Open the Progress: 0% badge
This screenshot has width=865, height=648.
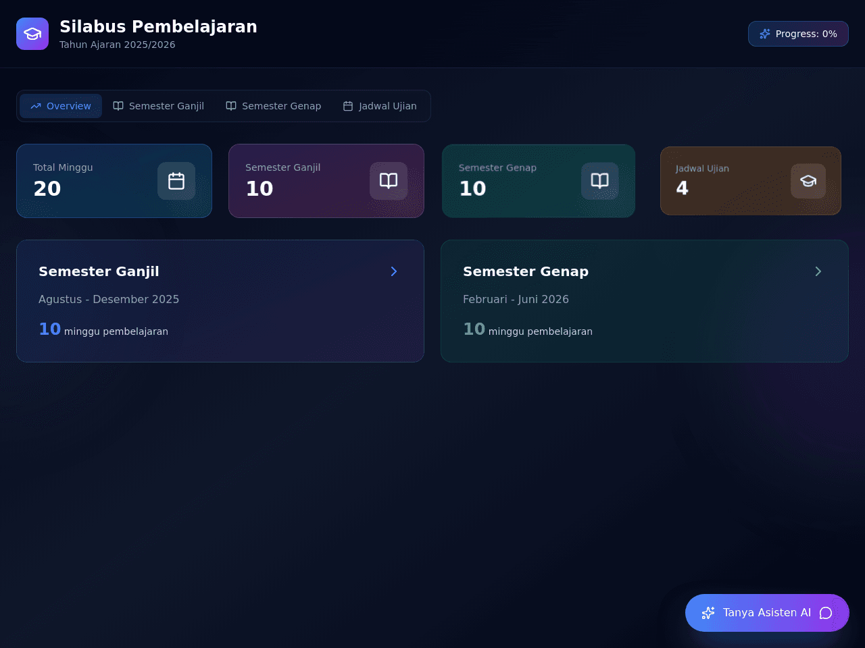[798, 34]
